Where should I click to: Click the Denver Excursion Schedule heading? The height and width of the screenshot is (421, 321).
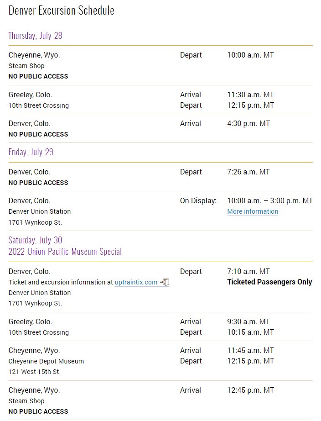tap(62, 11)
